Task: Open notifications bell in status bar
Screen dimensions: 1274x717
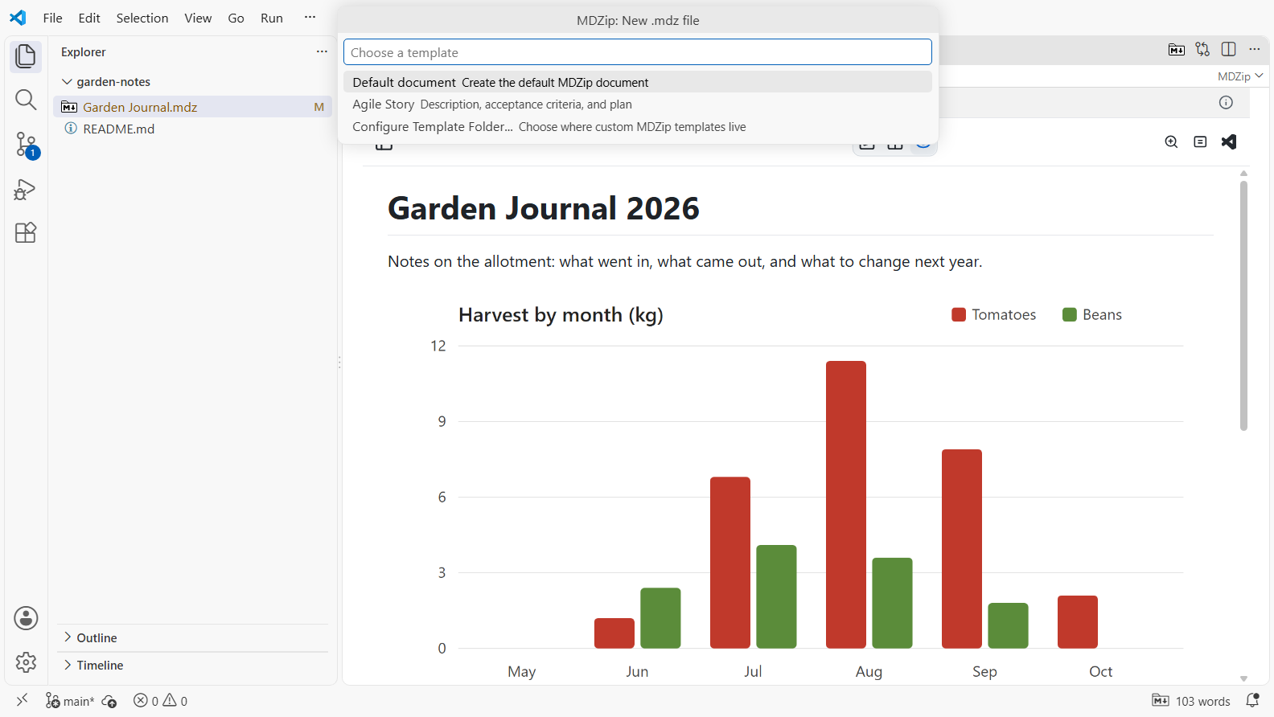Action: click(x=1252, y=700)
